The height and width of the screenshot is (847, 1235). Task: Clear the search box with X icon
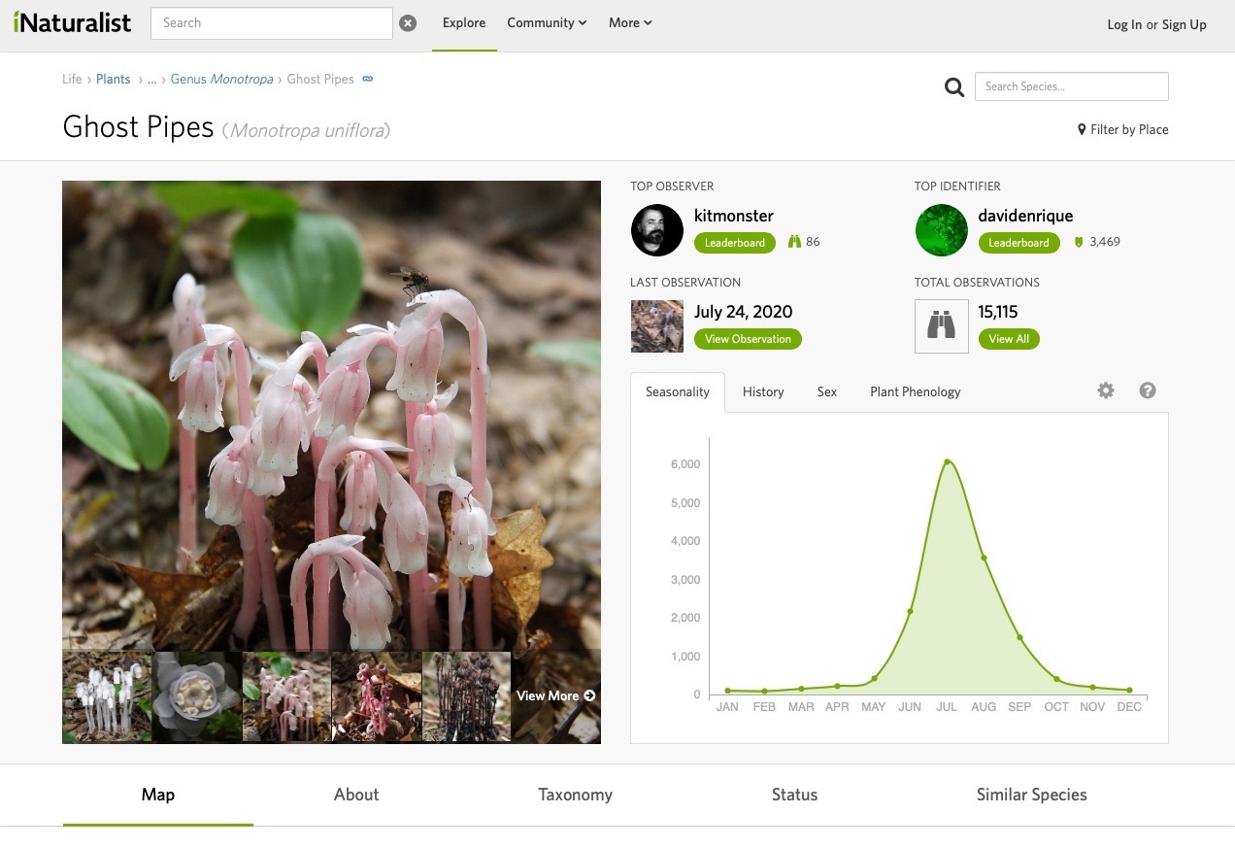408,23
